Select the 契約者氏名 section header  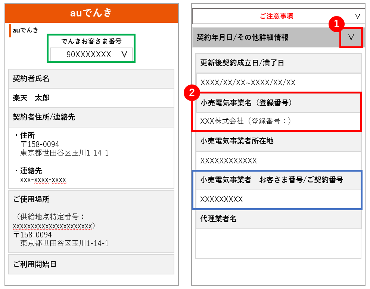(91, 79)
